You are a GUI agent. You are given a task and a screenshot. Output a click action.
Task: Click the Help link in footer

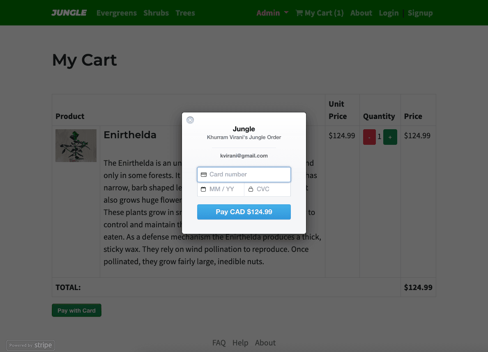click(x=240, y=343)
